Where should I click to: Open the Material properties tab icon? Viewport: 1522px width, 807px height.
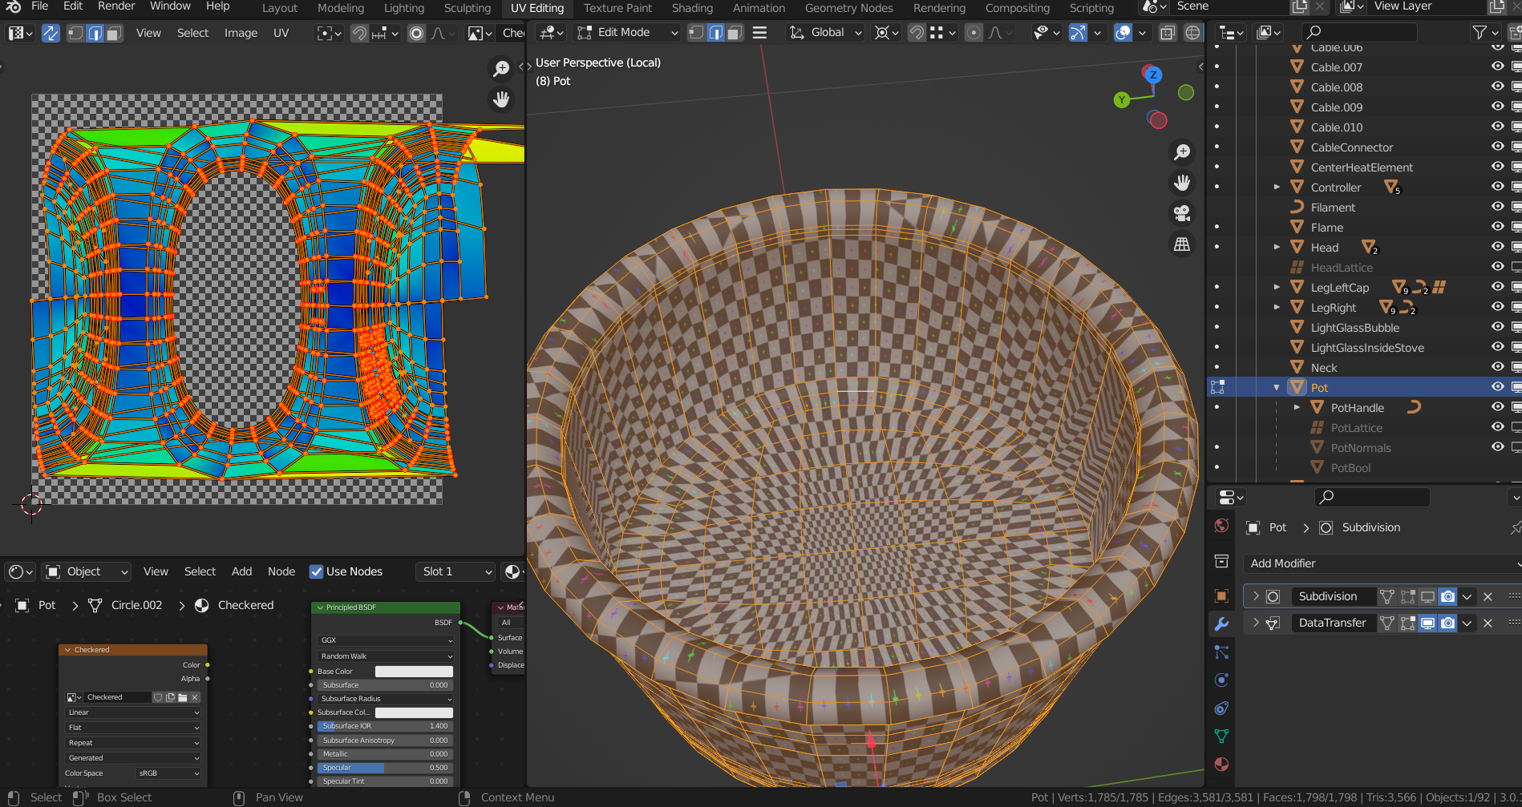coord(1221,764)
